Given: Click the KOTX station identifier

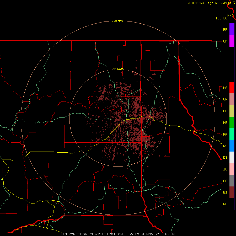Looking at the screenshot, I should (135, 234).
